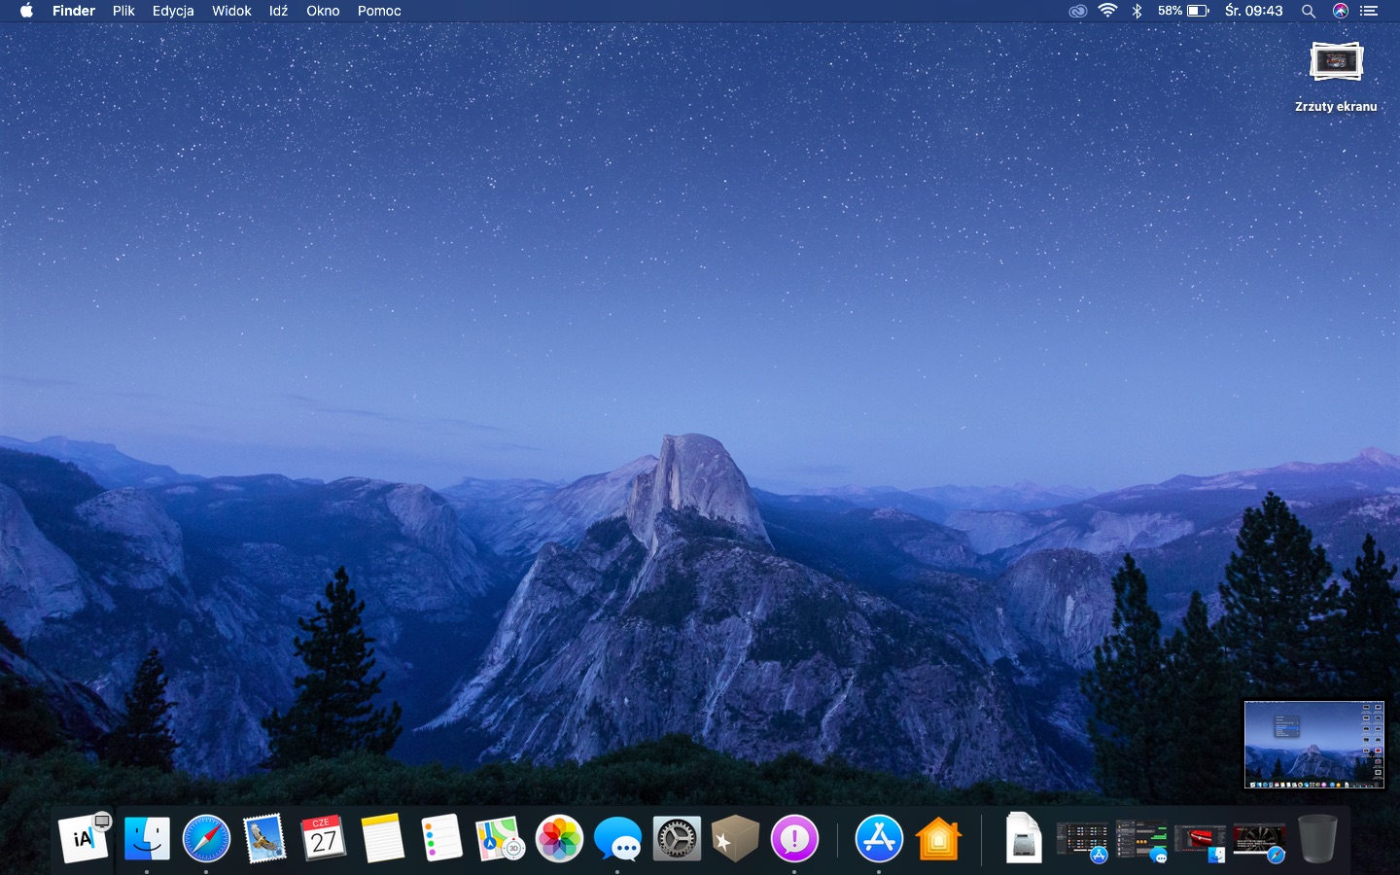
Task: Open Spotlight search magnifier
Action: pos(1309,11)
